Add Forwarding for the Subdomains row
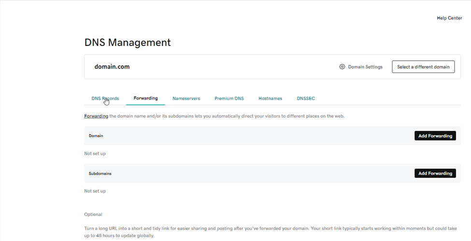This screenshot has height=241, width=471. pos(435,173)
